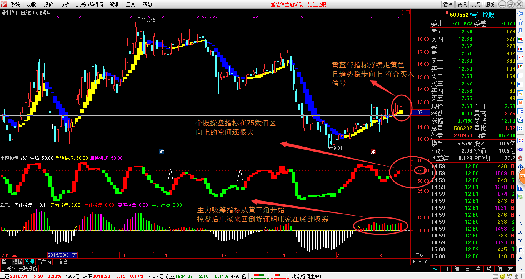
Task: Open the 扩展市场行情 menu
Action: pyautogui.click(x=90, y=4)
